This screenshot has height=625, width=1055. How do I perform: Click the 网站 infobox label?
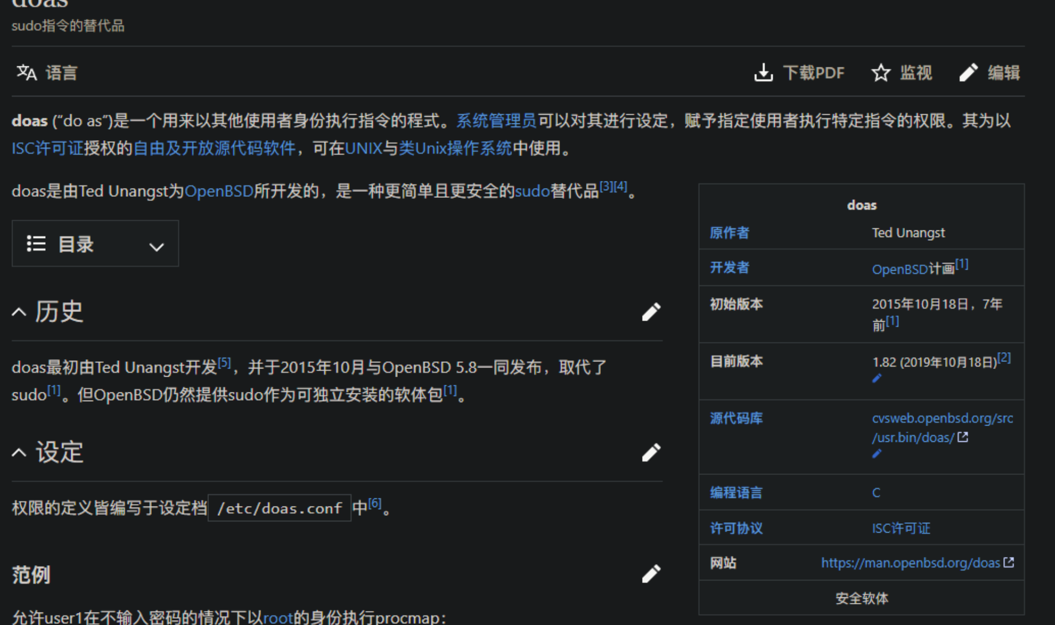point(723,563)
